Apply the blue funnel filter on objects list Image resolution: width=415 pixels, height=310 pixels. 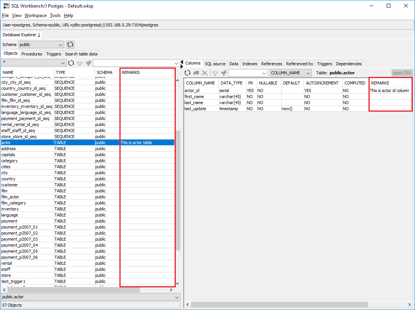[80, 63]
